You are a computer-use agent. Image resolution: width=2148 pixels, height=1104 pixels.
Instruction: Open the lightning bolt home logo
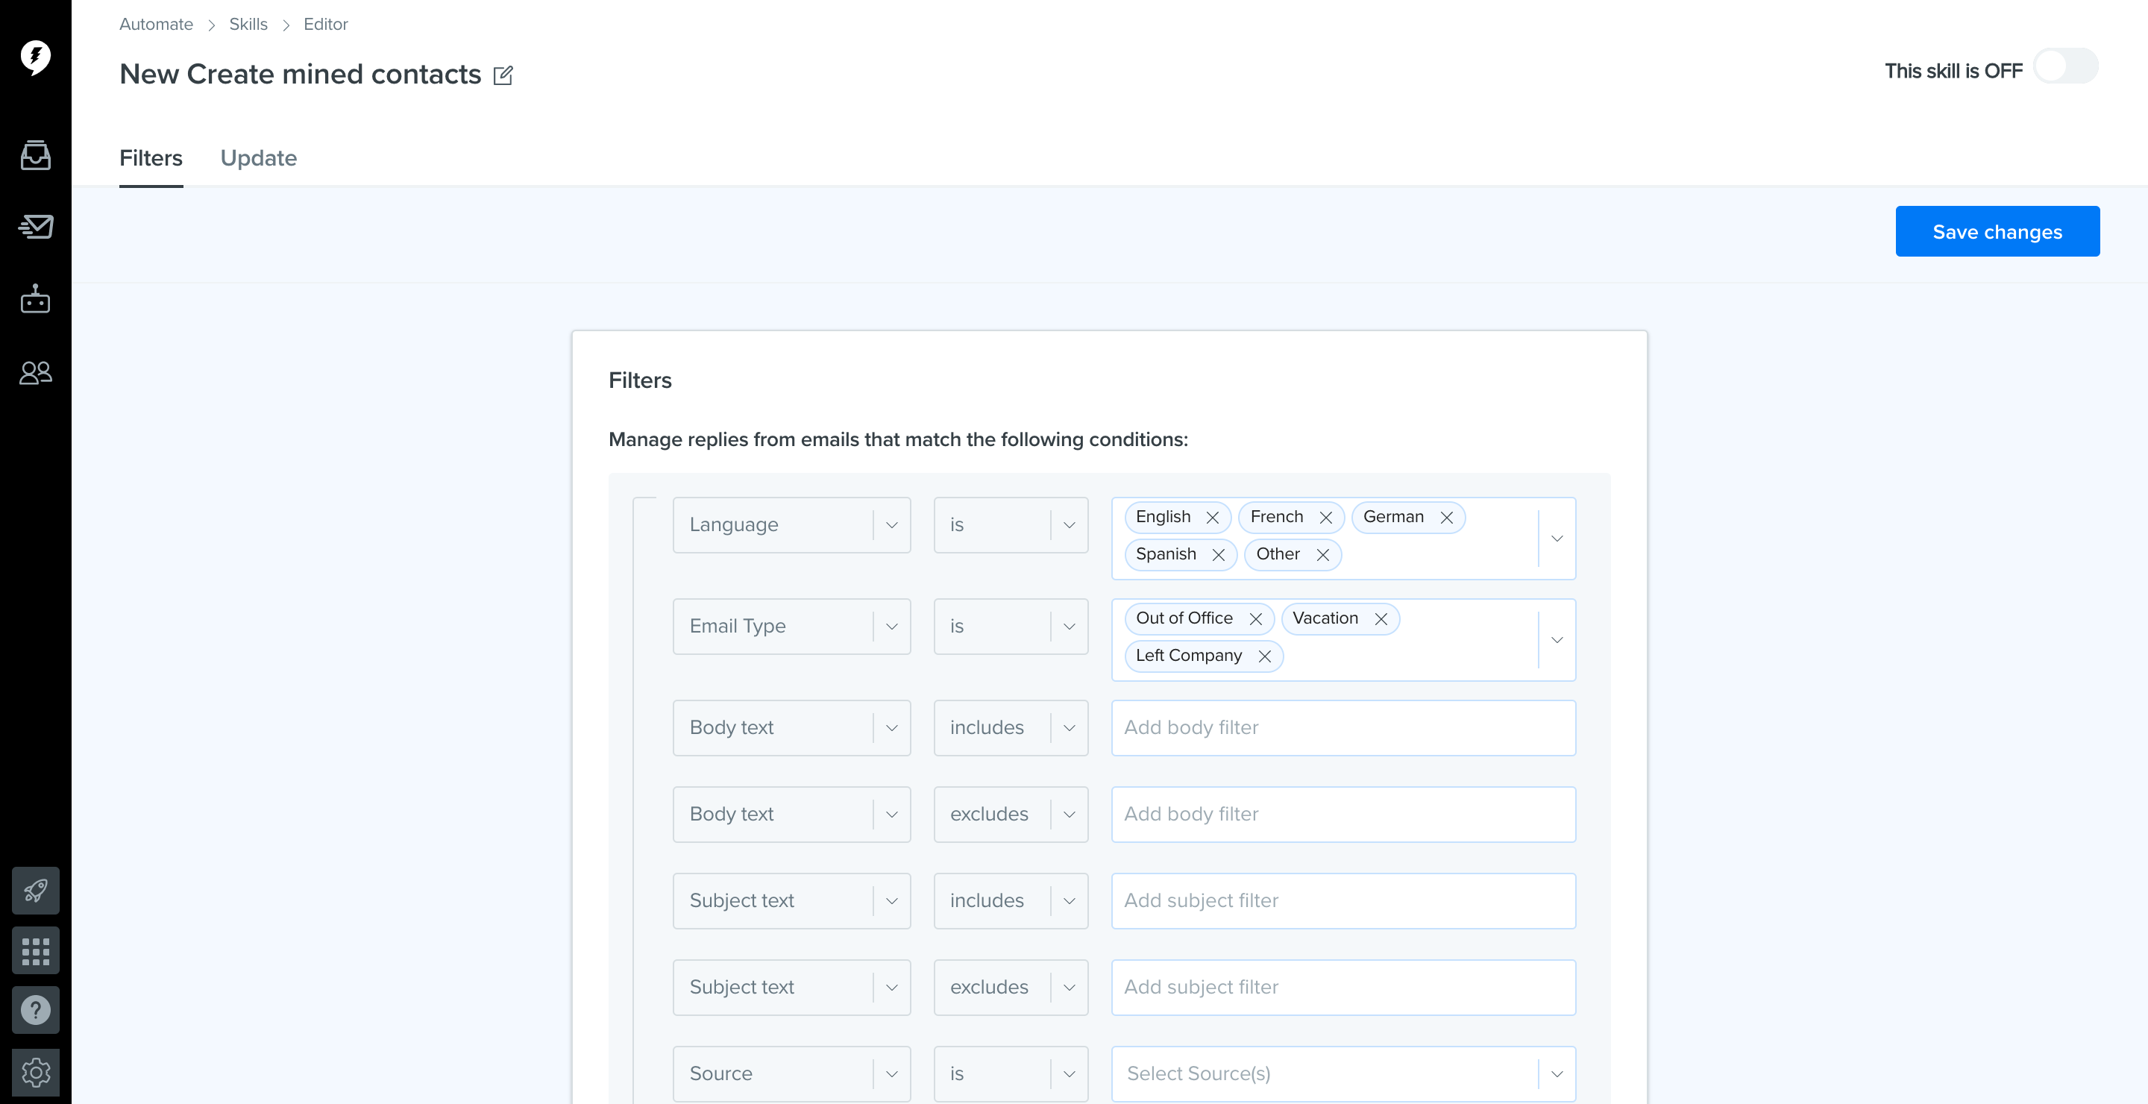pos(35,57)
